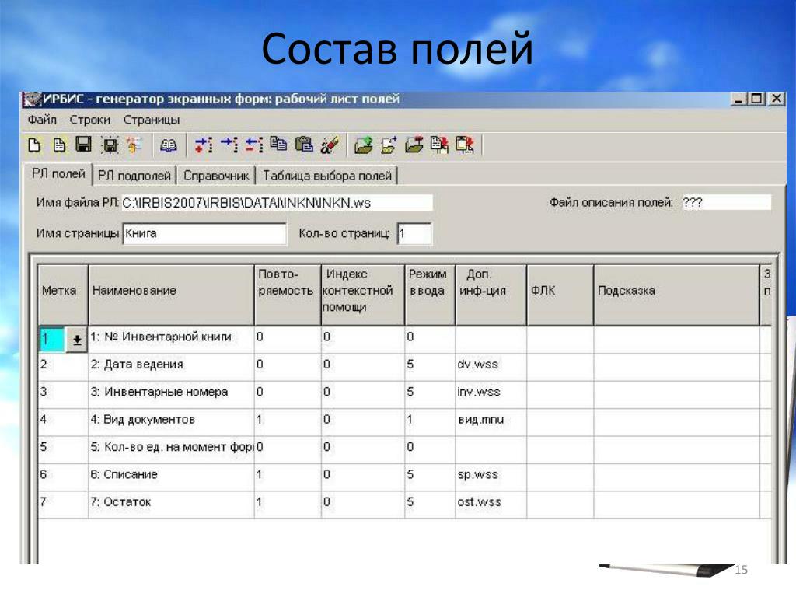Click the Имя файла РЛ path field
This screenshot has height=597, width=796.
coord(277,203)
